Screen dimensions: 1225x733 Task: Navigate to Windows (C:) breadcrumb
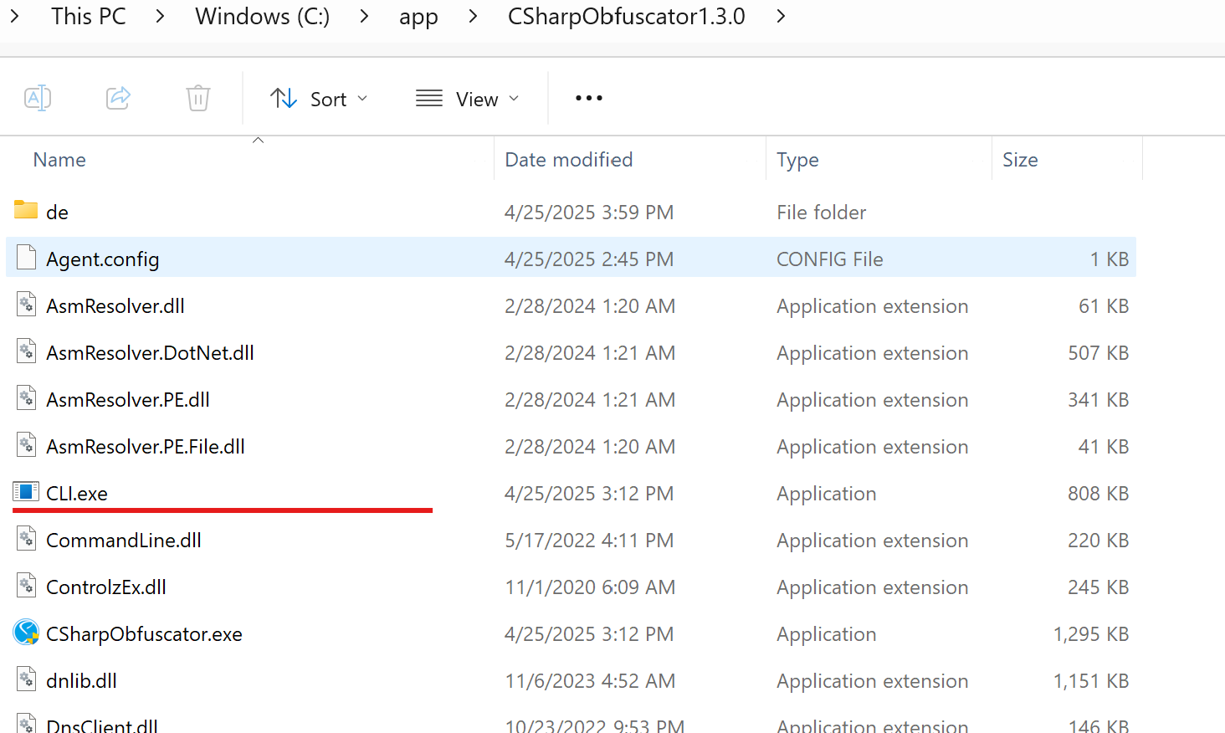point(262,17)
